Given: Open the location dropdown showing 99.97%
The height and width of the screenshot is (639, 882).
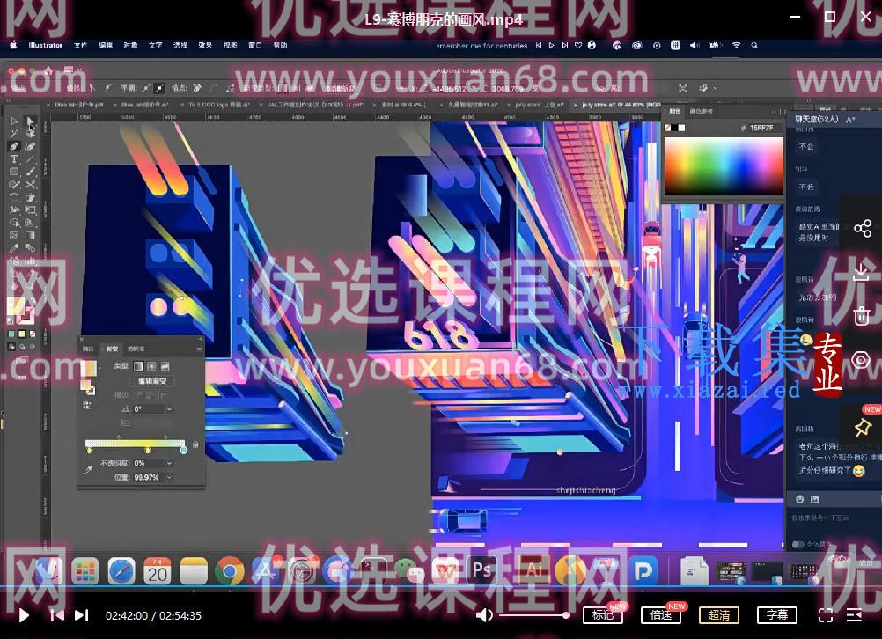Looking at the screenshot, I should click(169, 478).
